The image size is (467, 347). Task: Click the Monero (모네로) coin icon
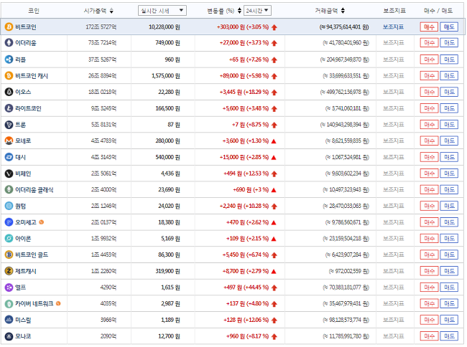click(9, 141)
